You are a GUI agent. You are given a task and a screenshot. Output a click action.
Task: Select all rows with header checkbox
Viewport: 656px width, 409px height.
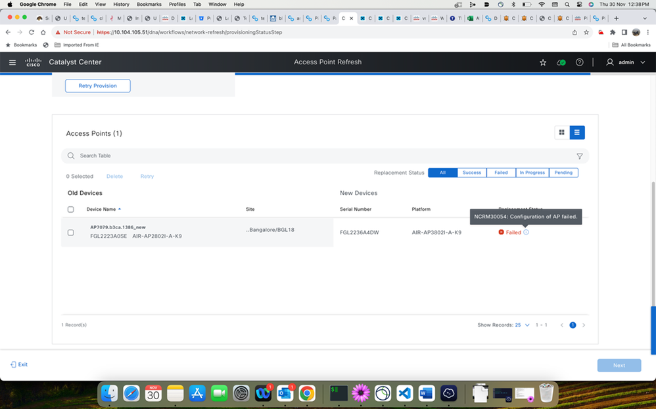point(71,209)
